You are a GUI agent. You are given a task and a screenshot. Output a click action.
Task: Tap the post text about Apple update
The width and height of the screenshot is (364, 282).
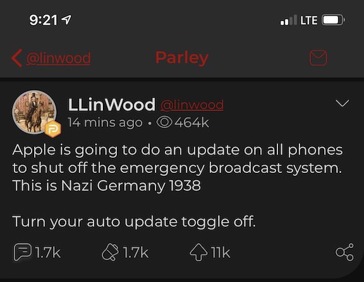[178, 185]
